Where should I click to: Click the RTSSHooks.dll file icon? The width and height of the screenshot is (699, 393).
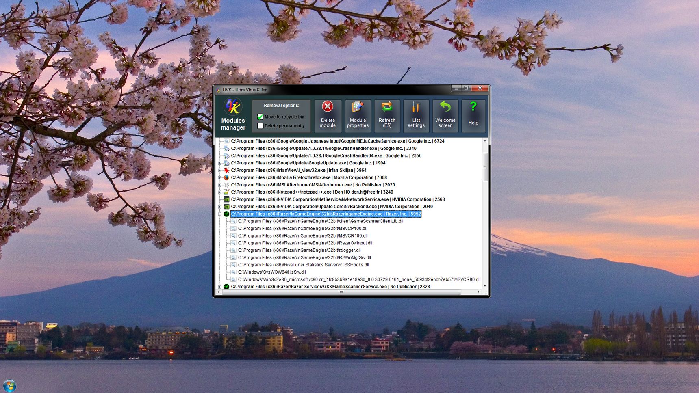233,265
